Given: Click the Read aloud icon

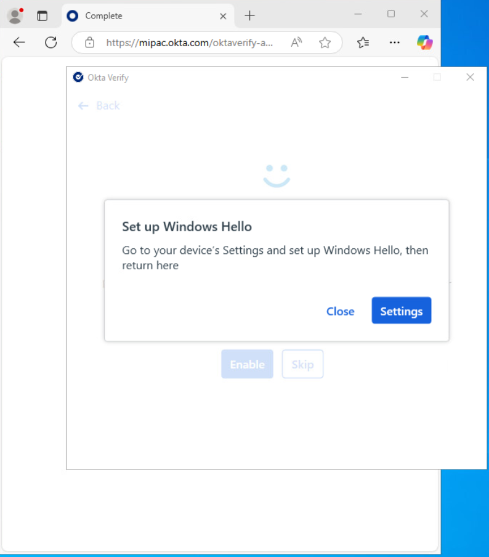Looking at the screenshot, I should (x=297, y=43).
